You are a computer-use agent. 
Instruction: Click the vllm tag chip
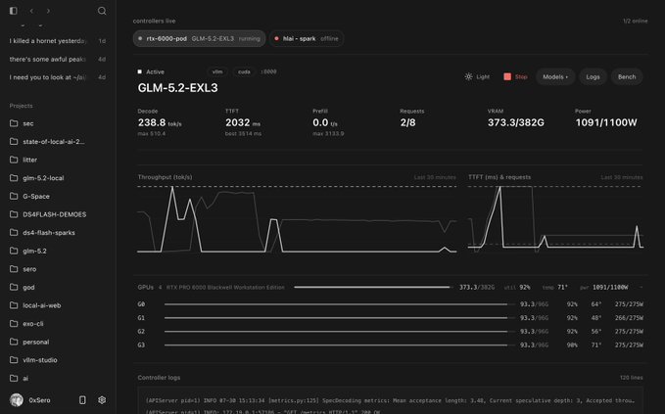point(217,71)
